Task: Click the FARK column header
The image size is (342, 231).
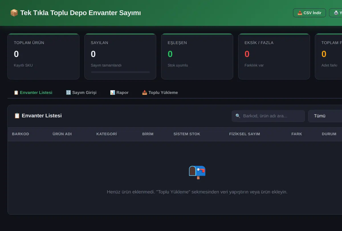Action: (x=297, y=134)
